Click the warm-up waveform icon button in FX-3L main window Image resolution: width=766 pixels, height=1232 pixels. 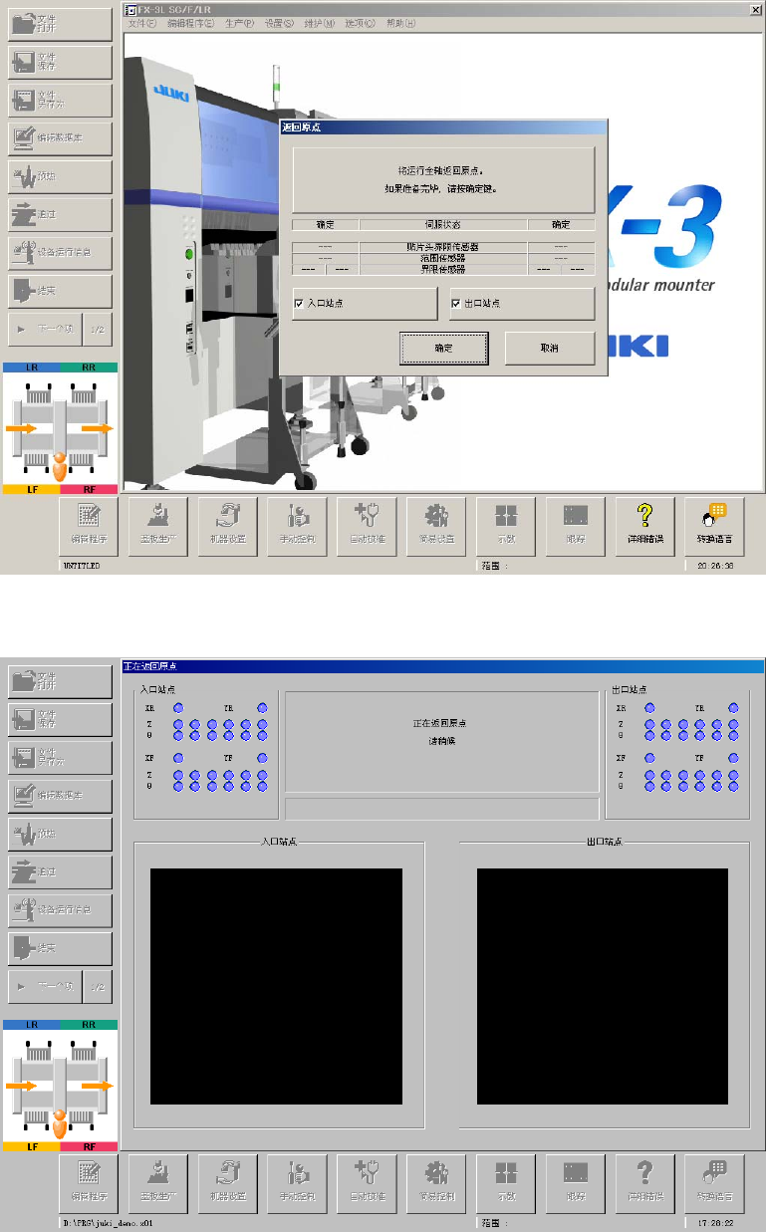click(60, 177)
